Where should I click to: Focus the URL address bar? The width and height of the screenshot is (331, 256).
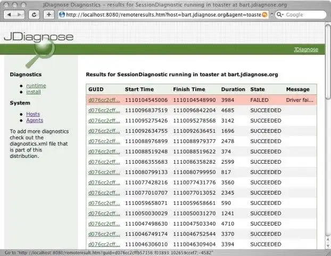[x=163, y=14]
